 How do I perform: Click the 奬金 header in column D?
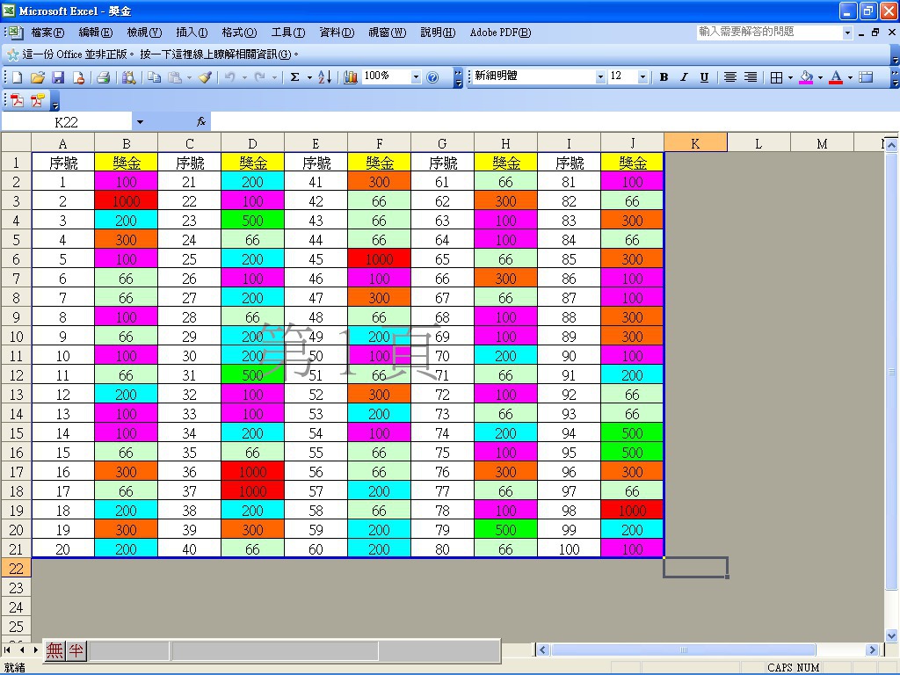coord(252,163)
